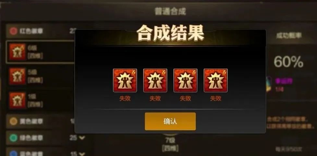Click the 确认 confirm button
Viewport: 317px width, 156px height.
[170, 121]
